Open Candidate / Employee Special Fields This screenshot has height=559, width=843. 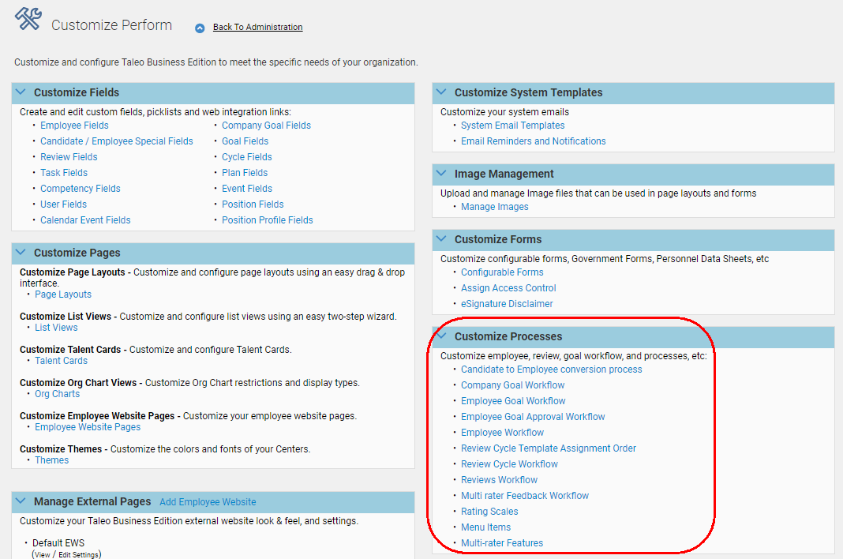(117, 141)
